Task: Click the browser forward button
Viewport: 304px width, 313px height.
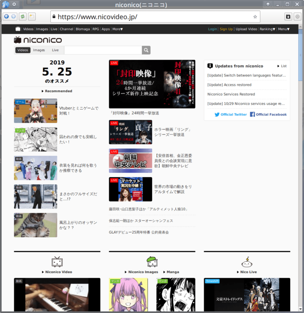Action: coord(13,16)
